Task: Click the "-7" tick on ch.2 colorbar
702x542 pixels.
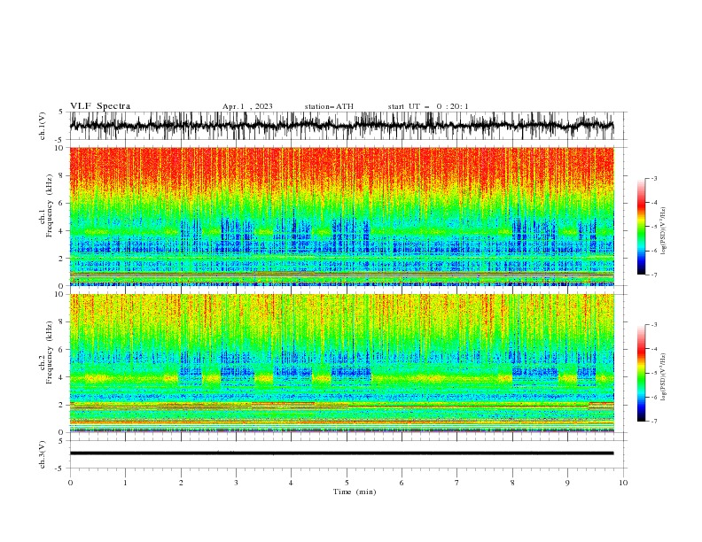Action: point(654,422)
